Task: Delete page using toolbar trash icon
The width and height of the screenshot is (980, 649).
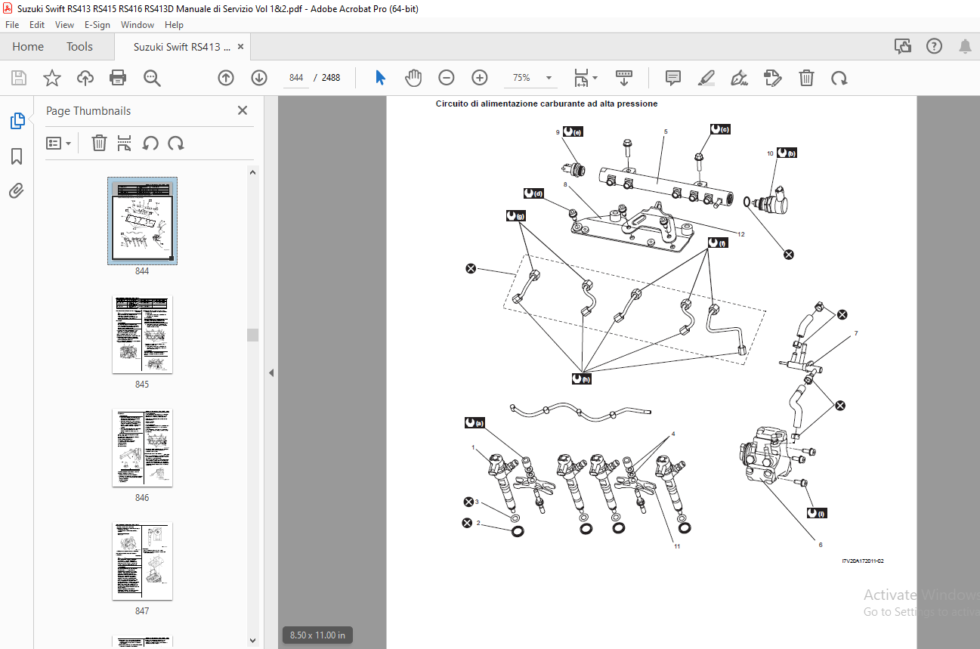Action: [806, 78]
